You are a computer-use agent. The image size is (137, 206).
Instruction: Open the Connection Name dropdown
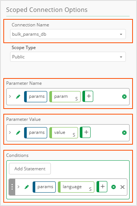pyautogui.click(x=68, y=34)
